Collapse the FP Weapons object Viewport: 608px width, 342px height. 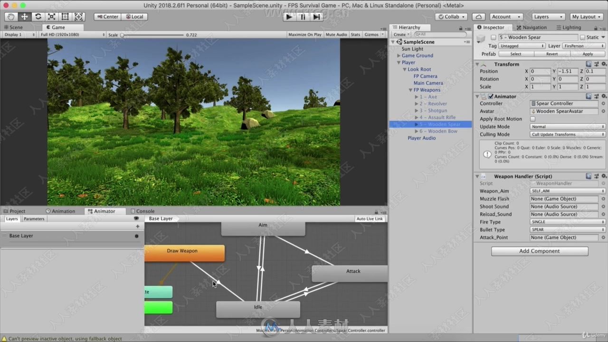410,90
